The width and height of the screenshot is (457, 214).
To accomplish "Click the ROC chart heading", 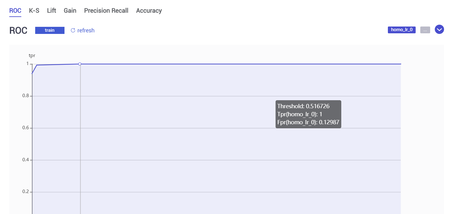I will pos(18,31).
